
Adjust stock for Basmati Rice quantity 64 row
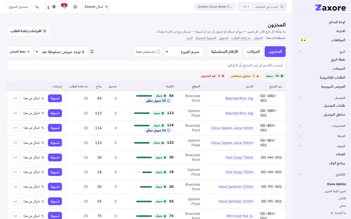click(55, 98)
